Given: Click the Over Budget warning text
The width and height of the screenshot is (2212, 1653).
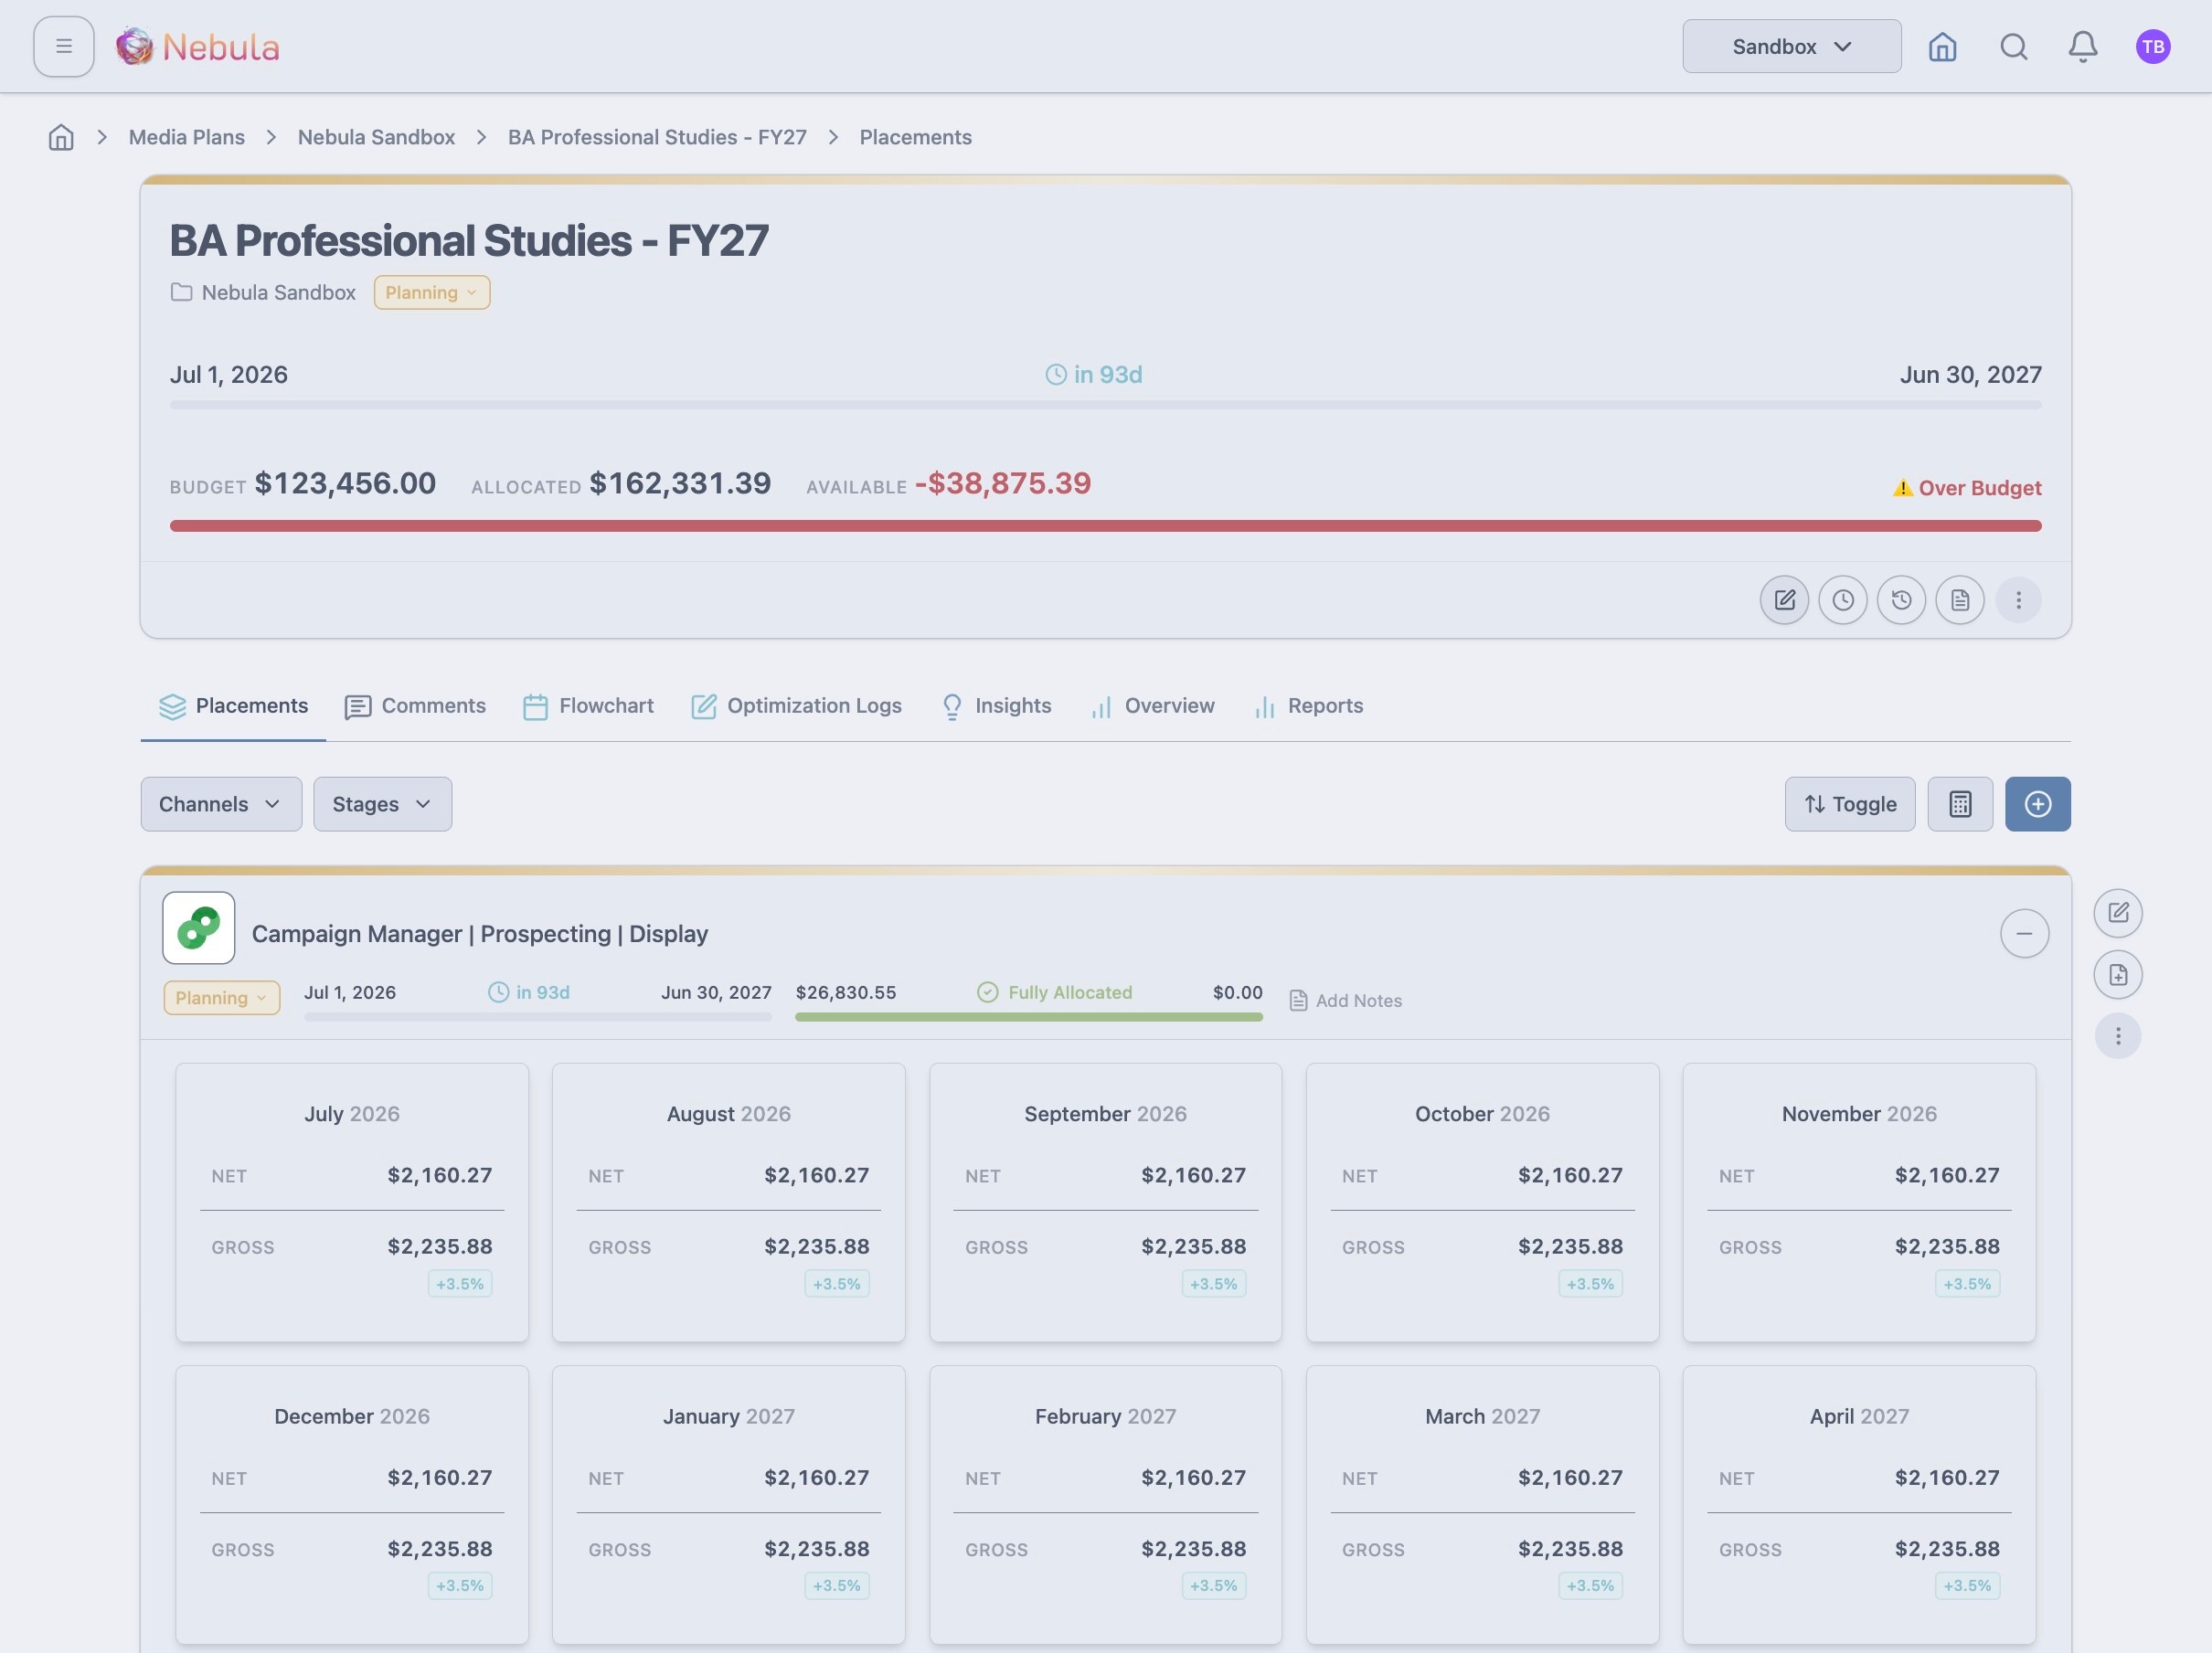Looking at the screenshot, I should 1979,488.
